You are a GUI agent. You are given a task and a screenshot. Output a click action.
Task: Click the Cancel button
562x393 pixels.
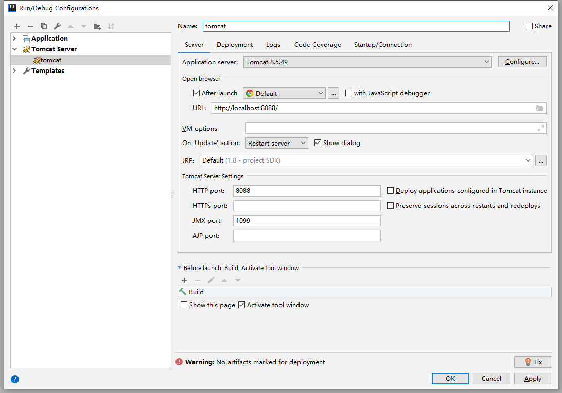tap(491, 378)
